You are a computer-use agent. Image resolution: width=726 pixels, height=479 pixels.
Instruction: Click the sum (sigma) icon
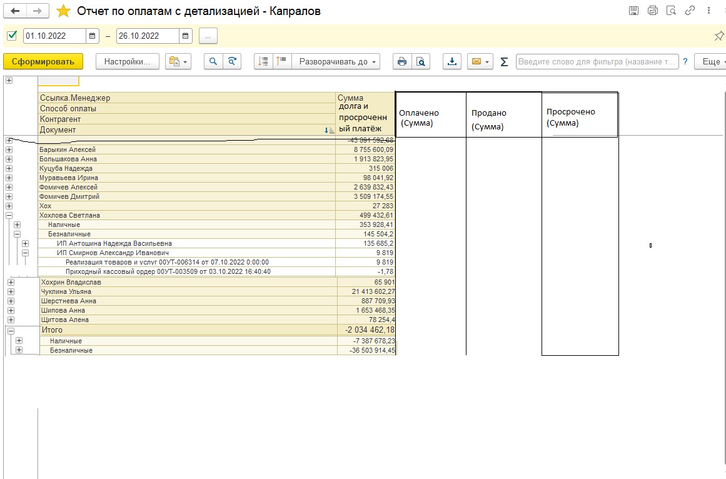pos(504,62)
